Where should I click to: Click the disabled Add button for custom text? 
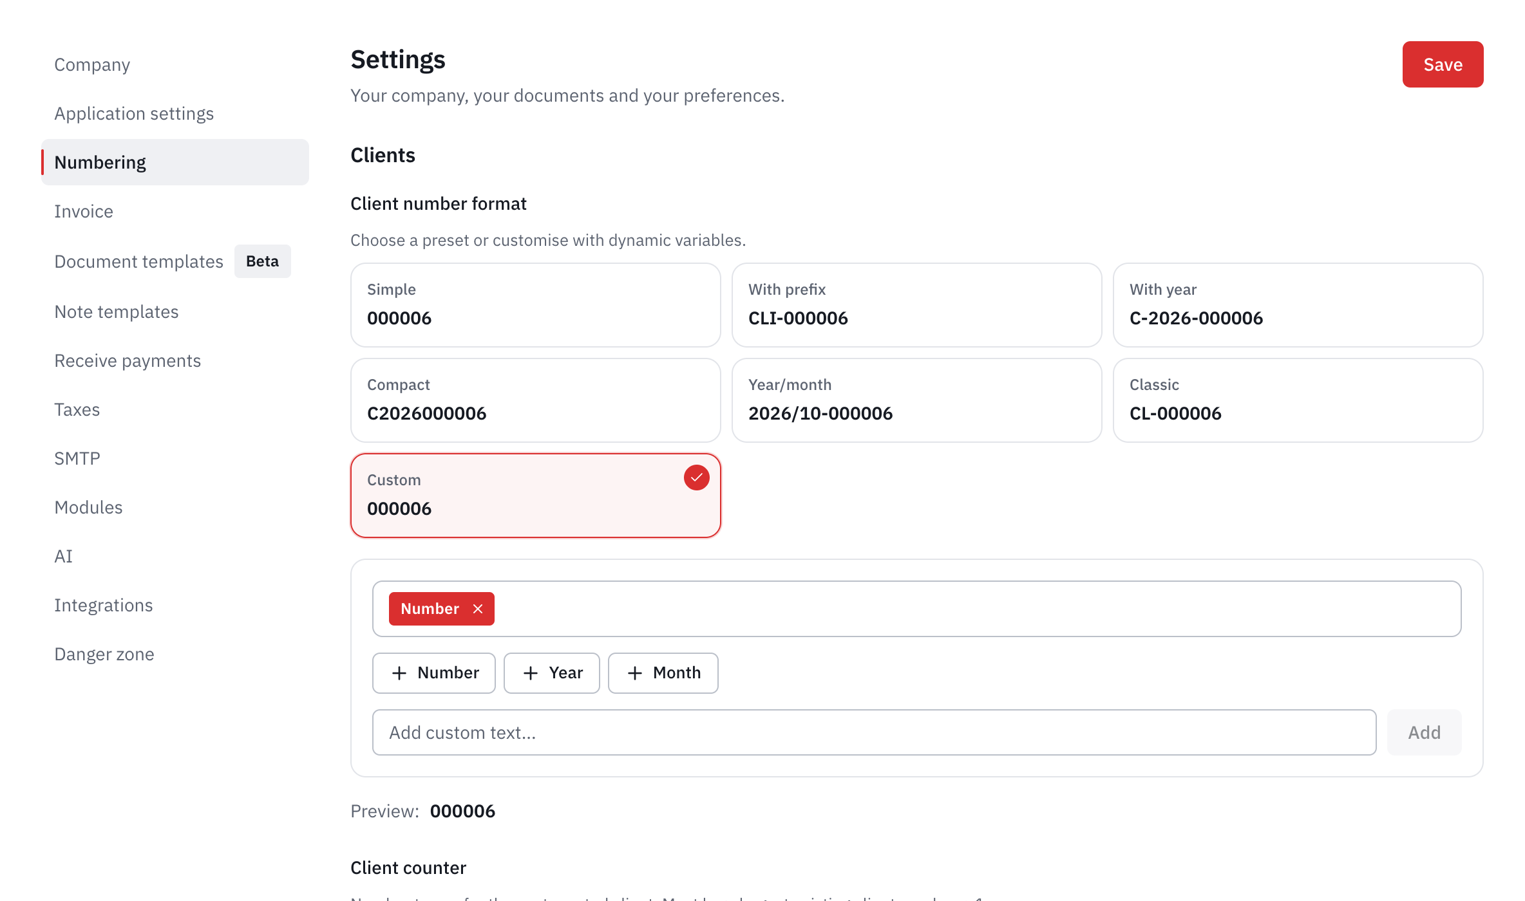click(1424, 732)
